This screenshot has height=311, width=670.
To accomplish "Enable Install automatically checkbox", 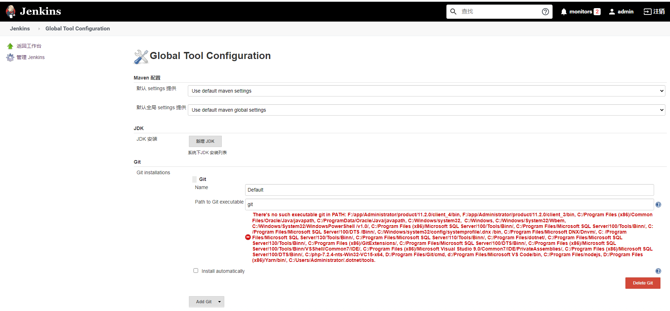I will tap(196, 271).
